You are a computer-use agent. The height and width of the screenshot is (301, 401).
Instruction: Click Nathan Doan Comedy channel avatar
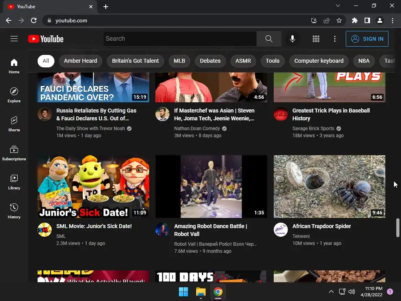point(163,114)
